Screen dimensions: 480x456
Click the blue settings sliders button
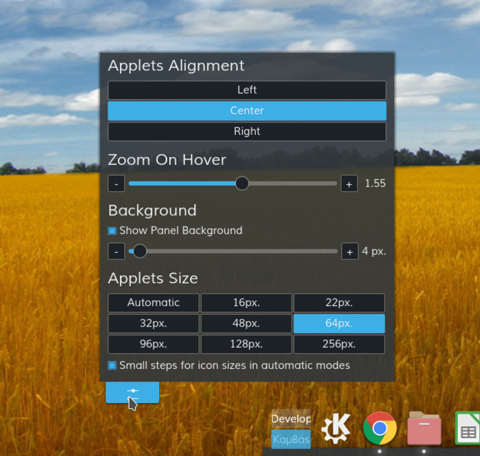[x=132, y=392]
